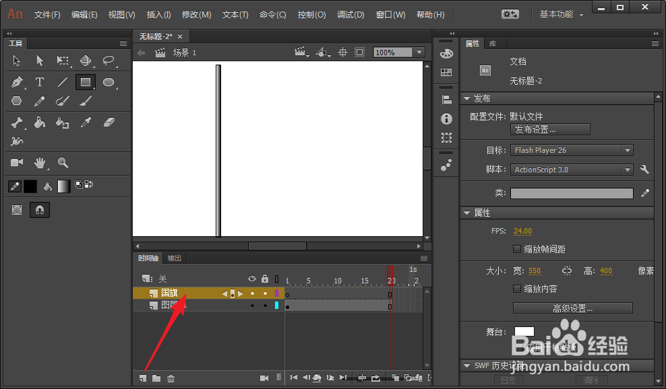Swap stroke and fill colors
This screenshot has height=389, width=666.
tap(89, 184)
